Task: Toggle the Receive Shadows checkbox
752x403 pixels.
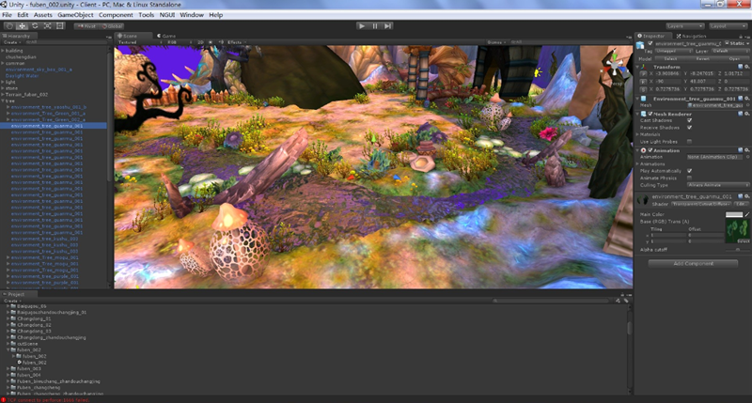Action: pyautogui.click(x=690, y=126)
